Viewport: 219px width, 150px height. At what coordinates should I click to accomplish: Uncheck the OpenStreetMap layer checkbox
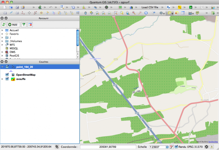click(7, 75)
